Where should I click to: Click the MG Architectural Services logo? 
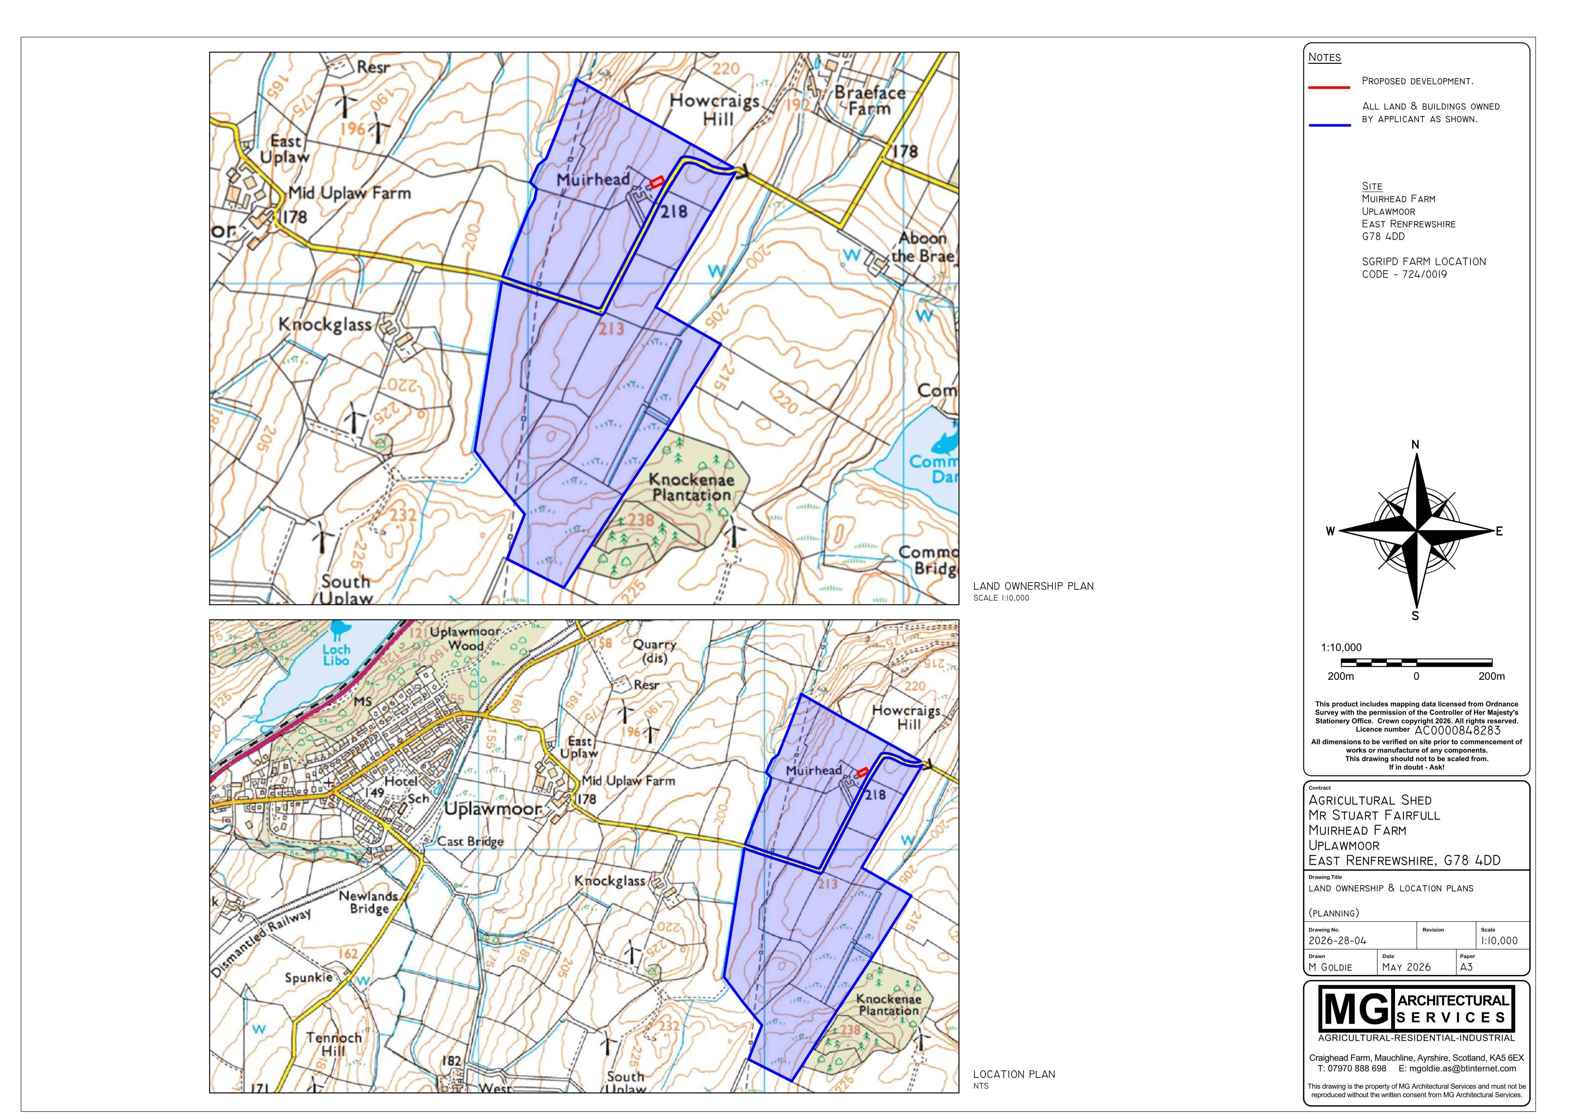pos(1416,1008)
